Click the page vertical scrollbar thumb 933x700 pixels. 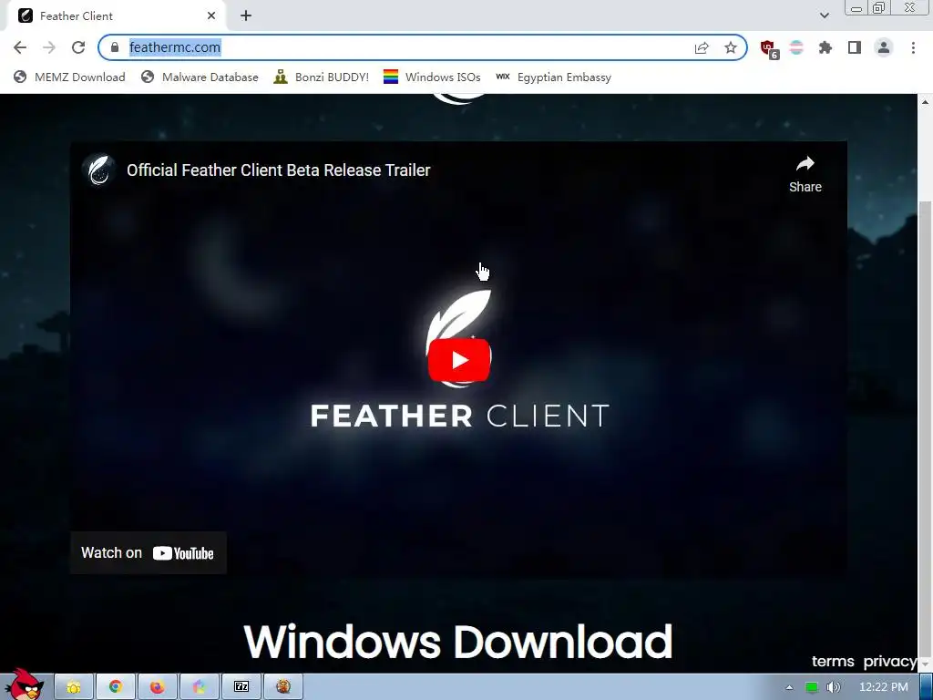tap(926, 428)
